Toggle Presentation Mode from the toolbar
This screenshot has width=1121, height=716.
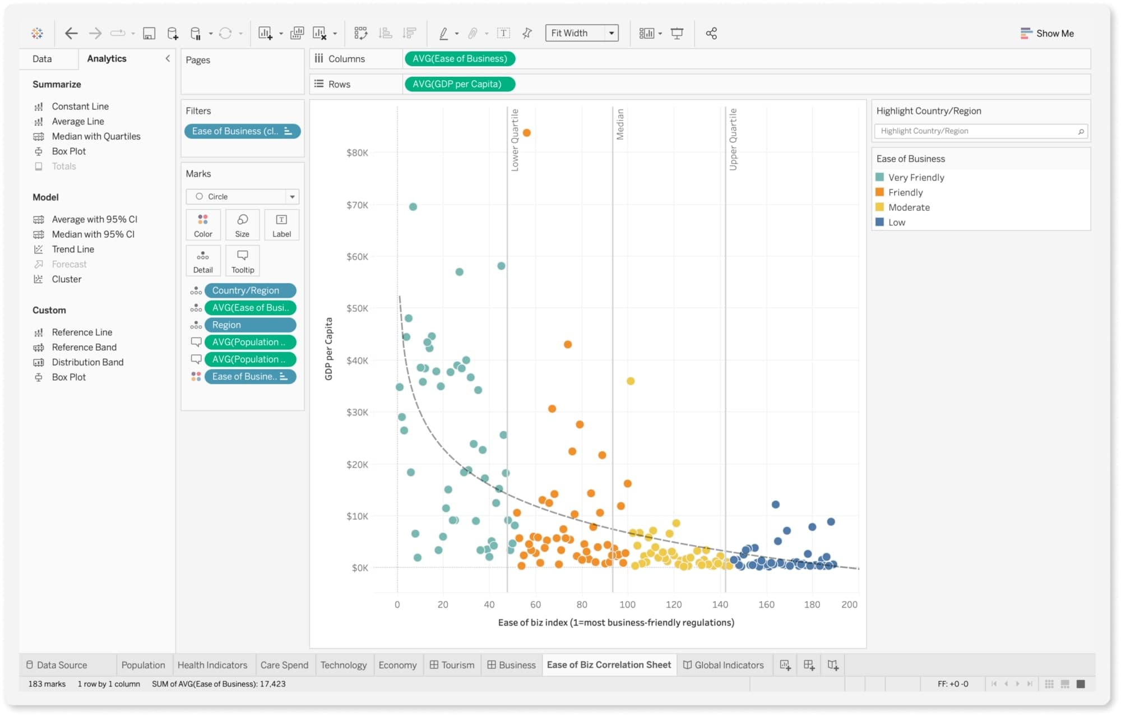pyautogui.click(x=678, y=33)
